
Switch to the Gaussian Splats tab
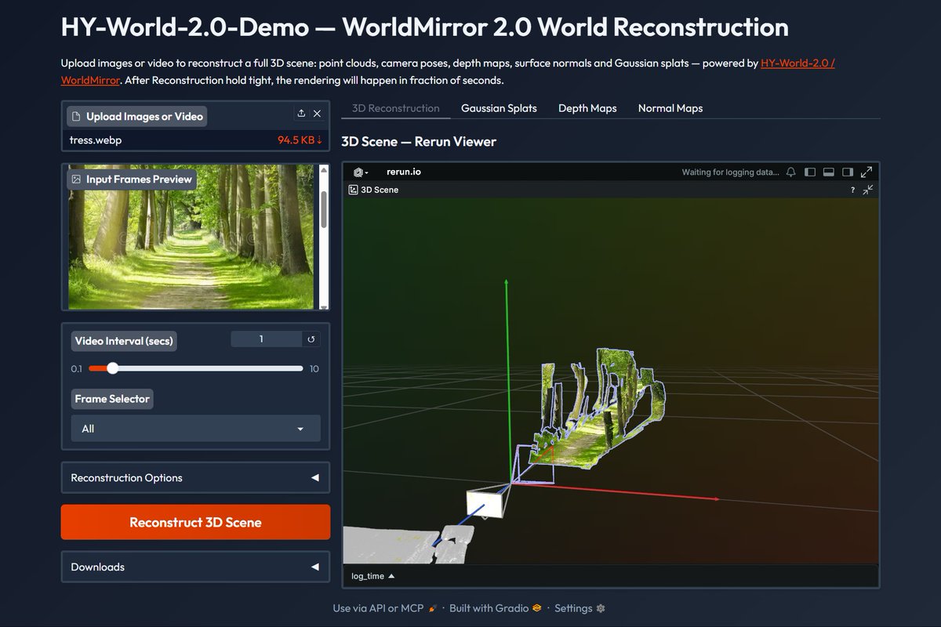(x=499, y=108)
